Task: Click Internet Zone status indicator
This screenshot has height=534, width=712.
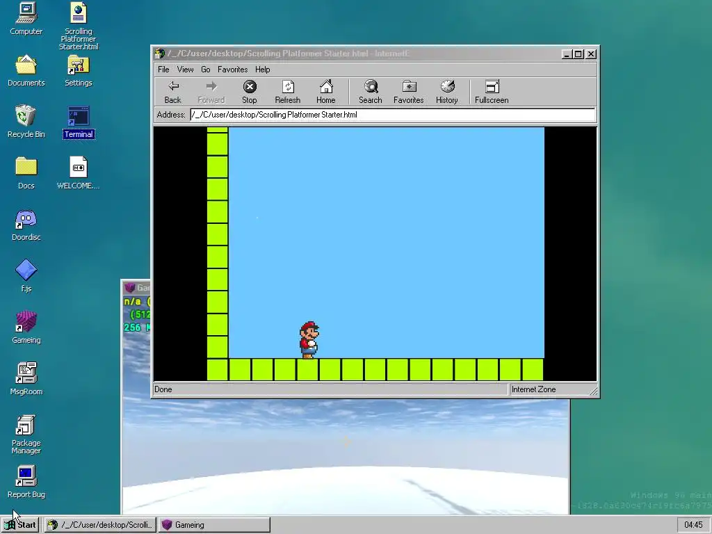Action: click(x=533, y=389)
